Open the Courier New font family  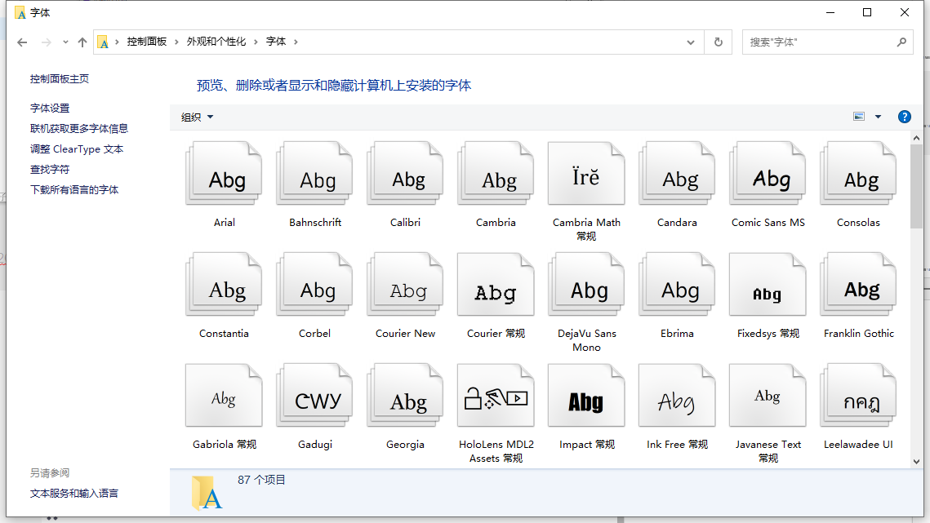[404, 284]
